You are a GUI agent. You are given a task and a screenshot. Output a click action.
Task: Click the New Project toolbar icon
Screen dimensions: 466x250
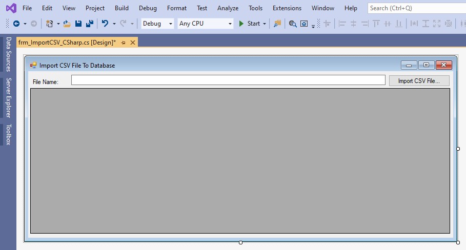[x=50, y=24]
